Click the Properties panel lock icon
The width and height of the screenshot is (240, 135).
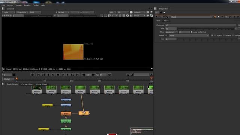coord(161,12)
